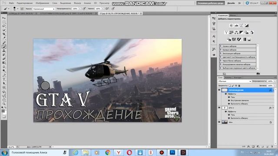Add a Color Balance adjustment
This screenshot has width=278, height=156.
(x=236, y=32)
